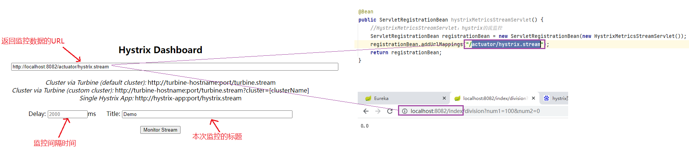Click the browser back arrow

pyautogui.click(x=366, y=111)
